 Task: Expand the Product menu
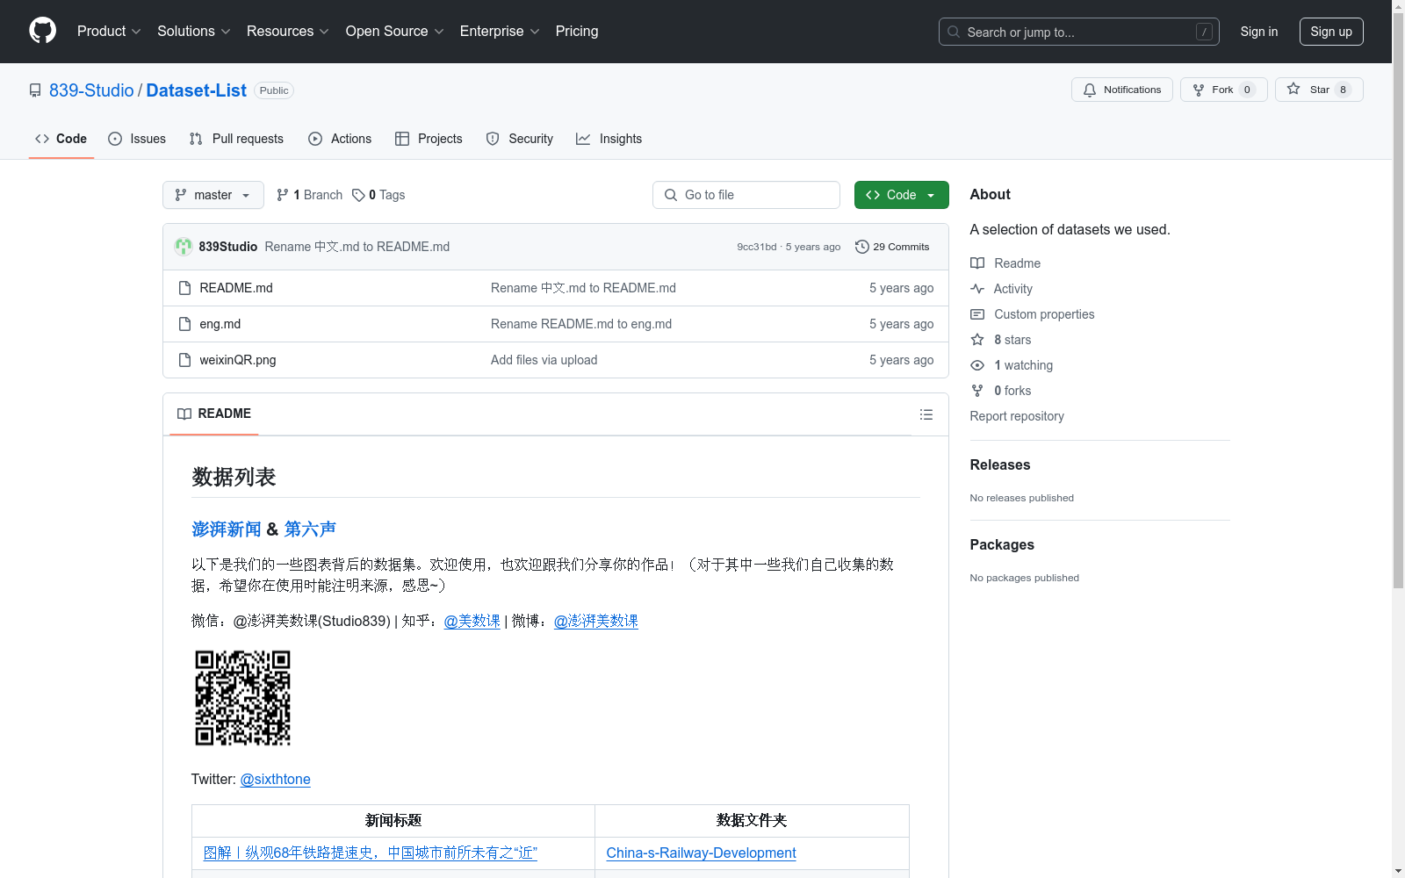coord(109,31)
